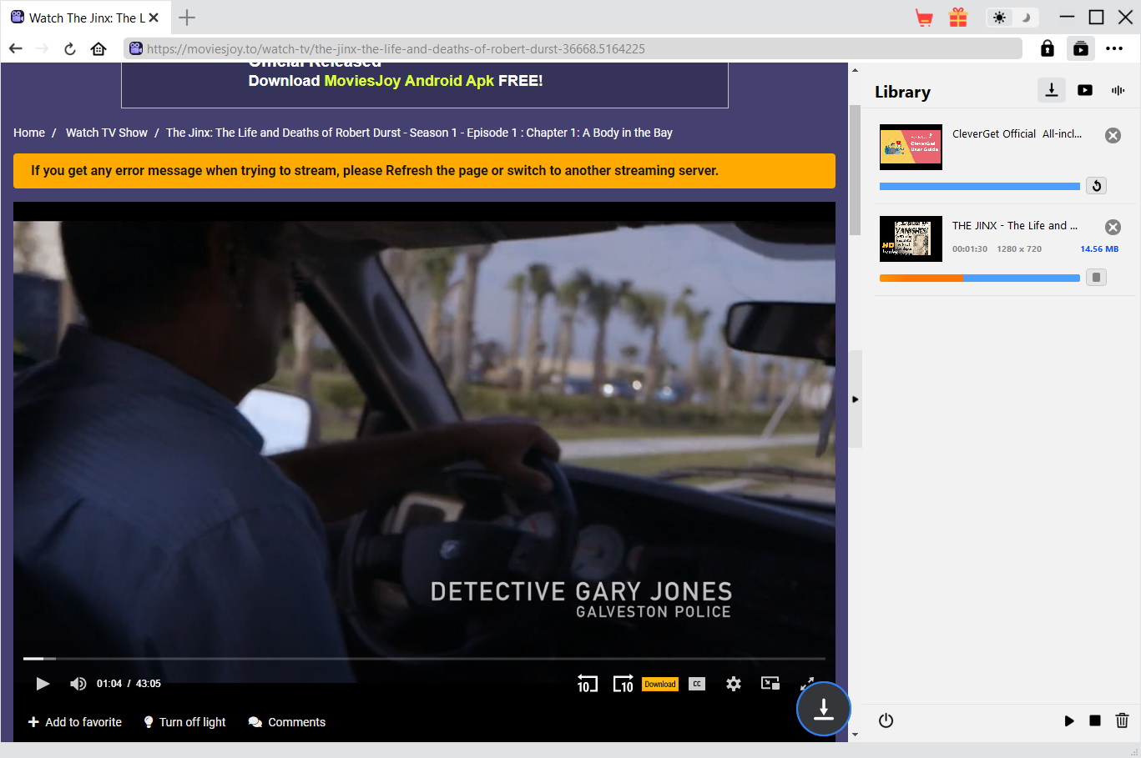Open Watch TV Show breadcrumb link

click(x=107, y=133)
